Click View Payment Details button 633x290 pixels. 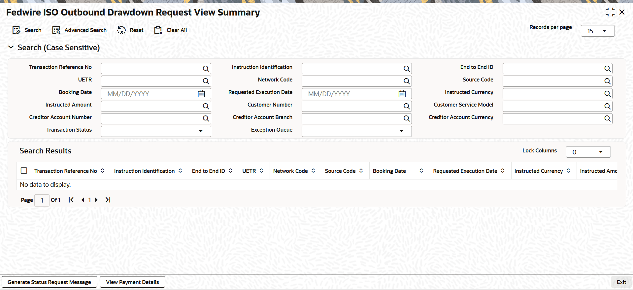(132, 282)
